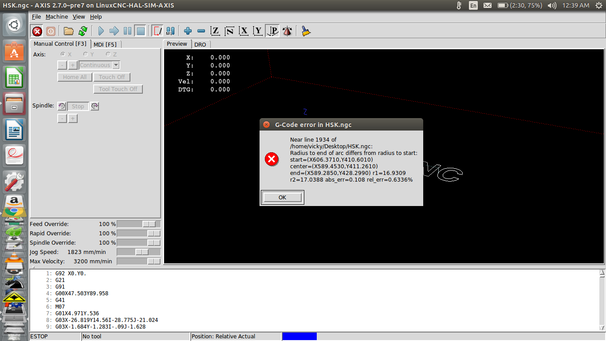Select the X axis radio button

pos(63,54)
